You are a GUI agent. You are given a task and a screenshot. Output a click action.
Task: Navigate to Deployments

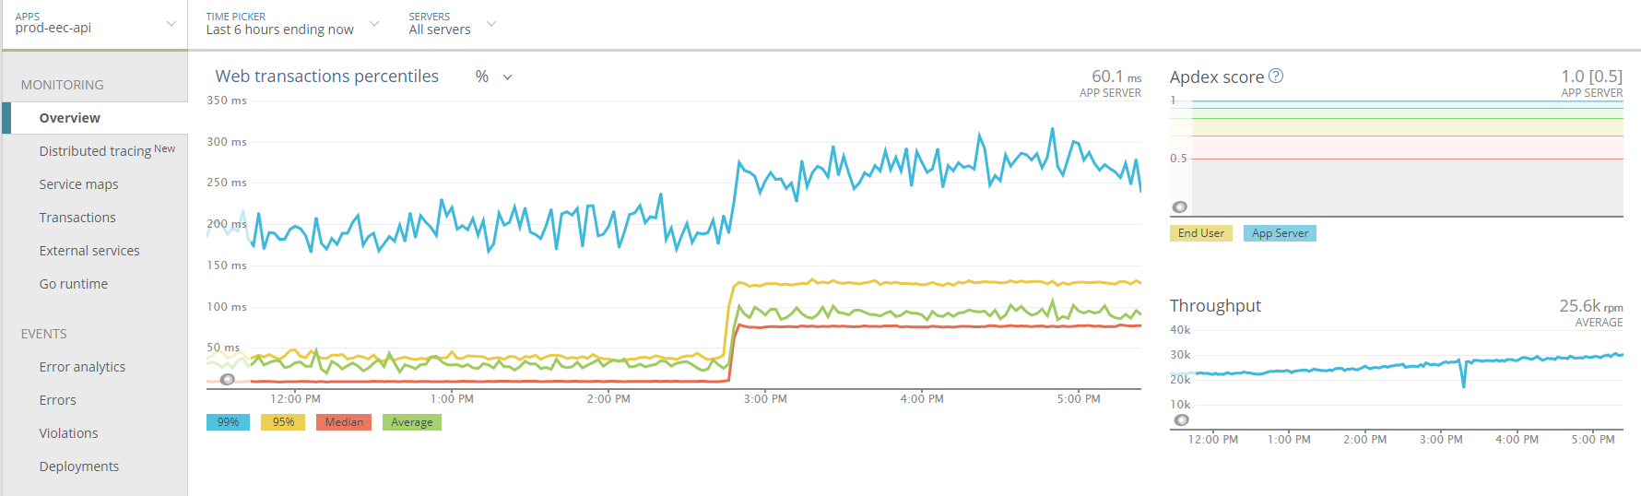click(x=79, y=466)
